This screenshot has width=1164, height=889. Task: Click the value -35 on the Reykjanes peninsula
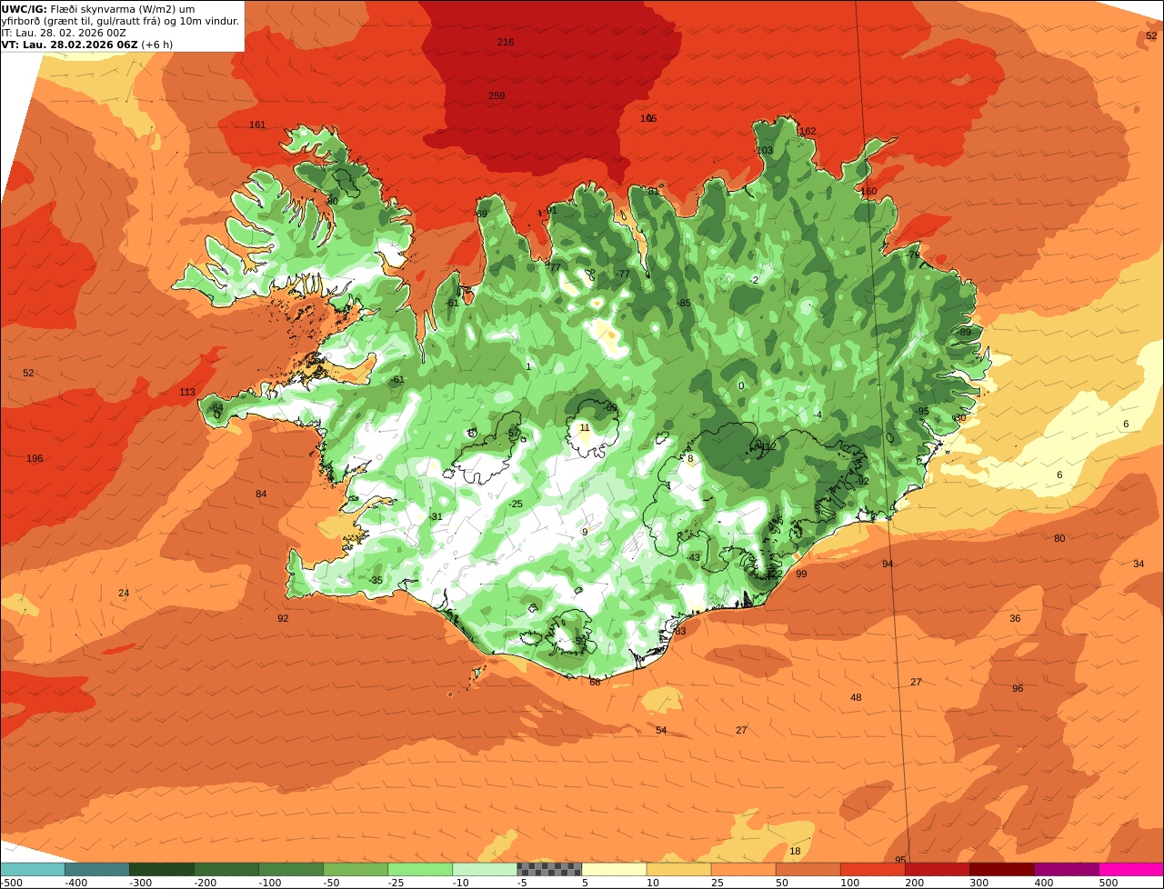pyautogui.click(x=376, y=580)
